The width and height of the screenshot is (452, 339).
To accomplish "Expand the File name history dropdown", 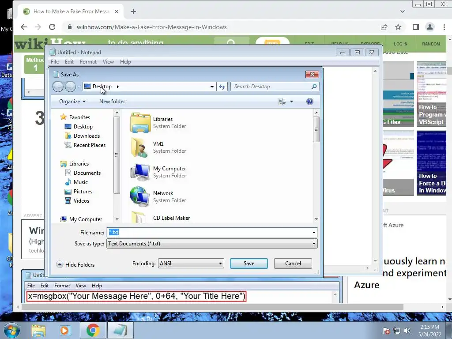I will (314, 233).
